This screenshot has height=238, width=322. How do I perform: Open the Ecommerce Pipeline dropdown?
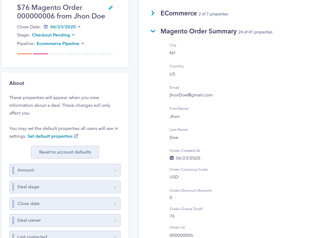click(61, 43)
